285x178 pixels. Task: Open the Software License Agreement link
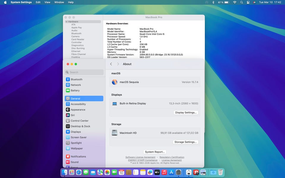click(140, 157)
